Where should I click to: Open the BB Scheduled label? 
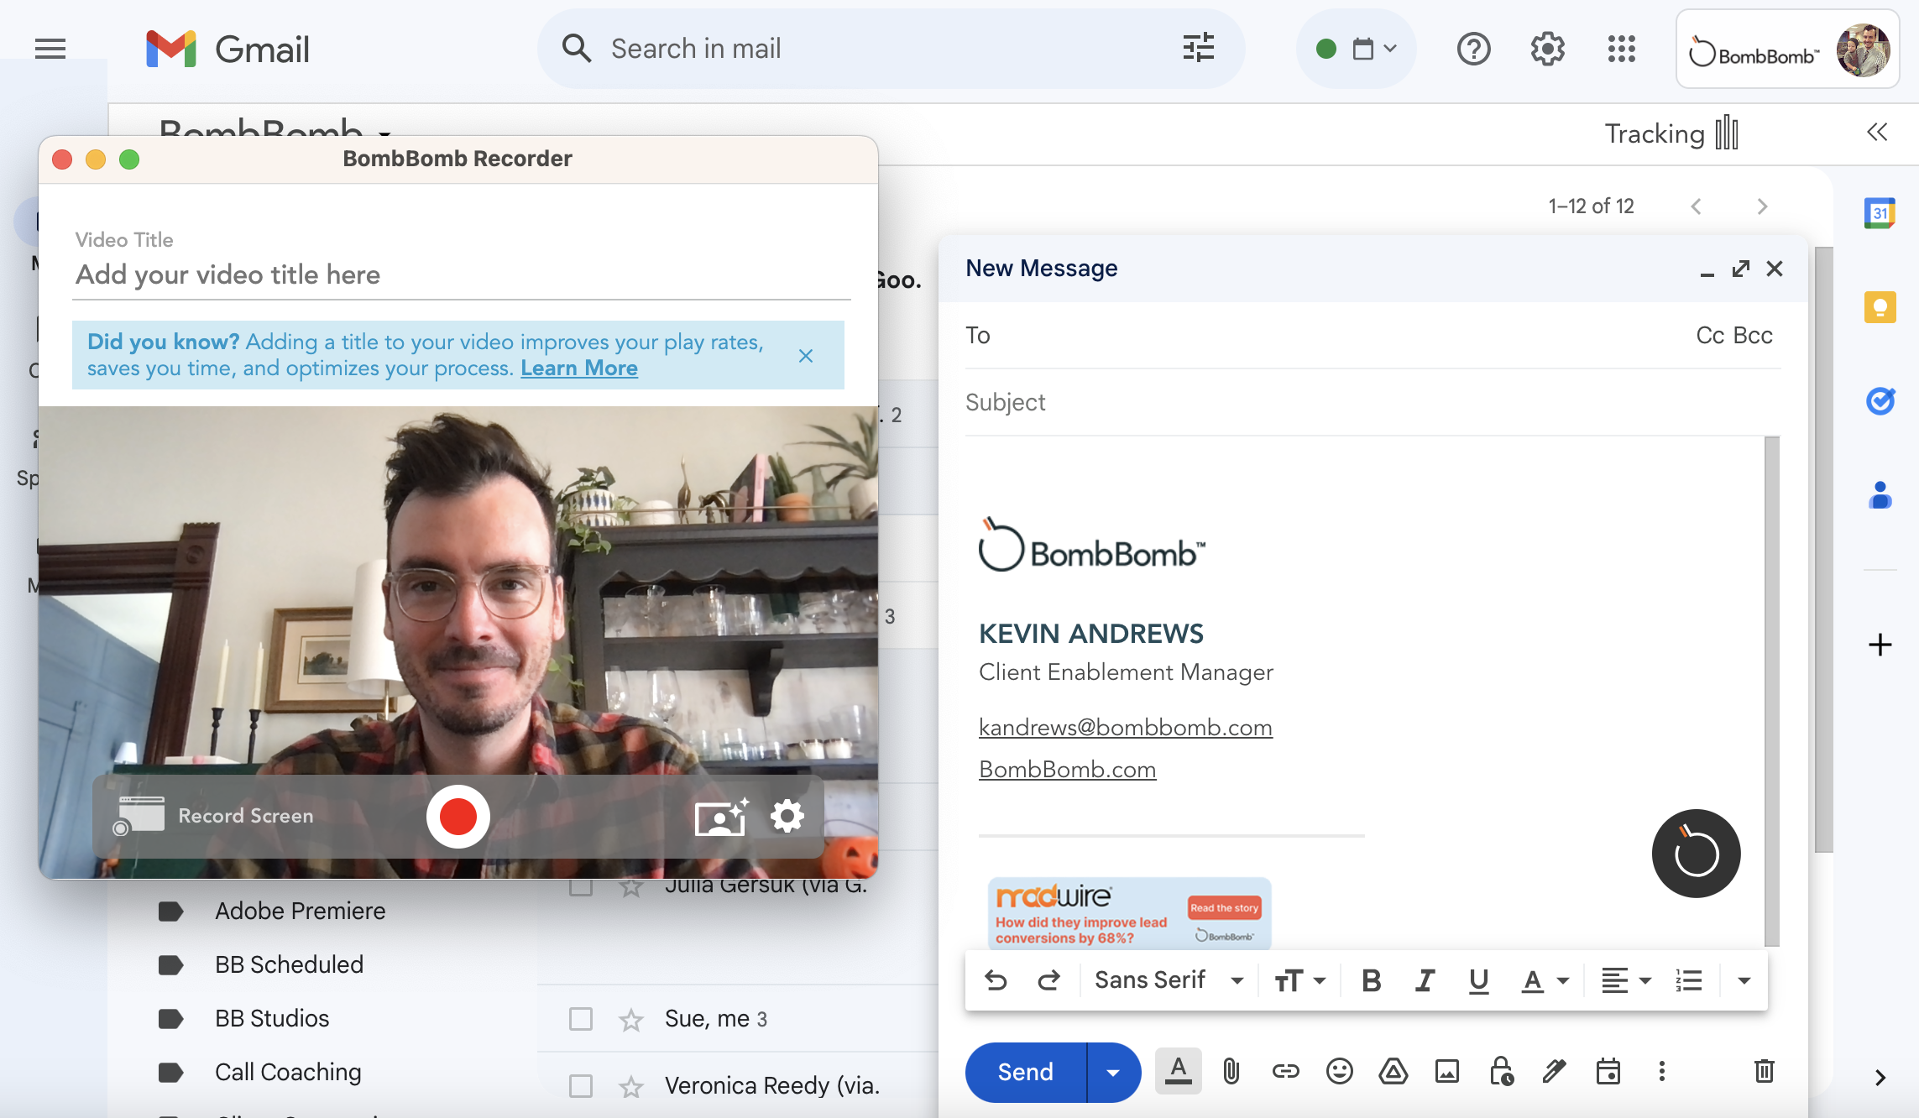pyautogui.click(x=289, y=964)
